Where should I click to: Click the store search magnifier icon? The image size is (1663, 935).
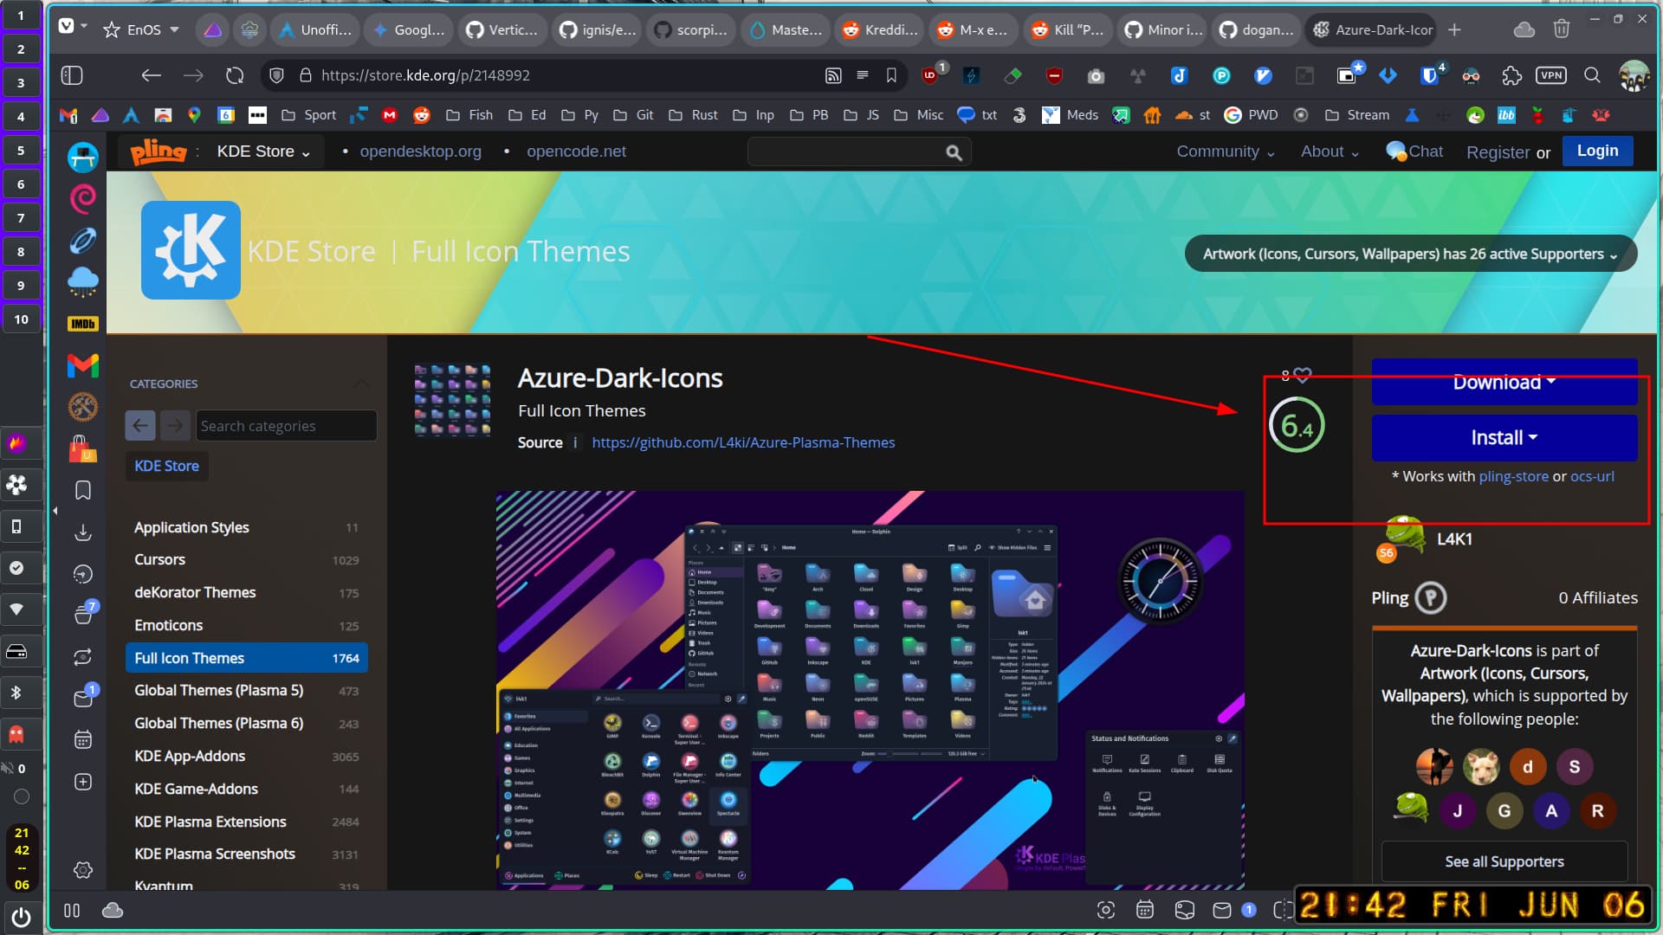coord(954,152)
